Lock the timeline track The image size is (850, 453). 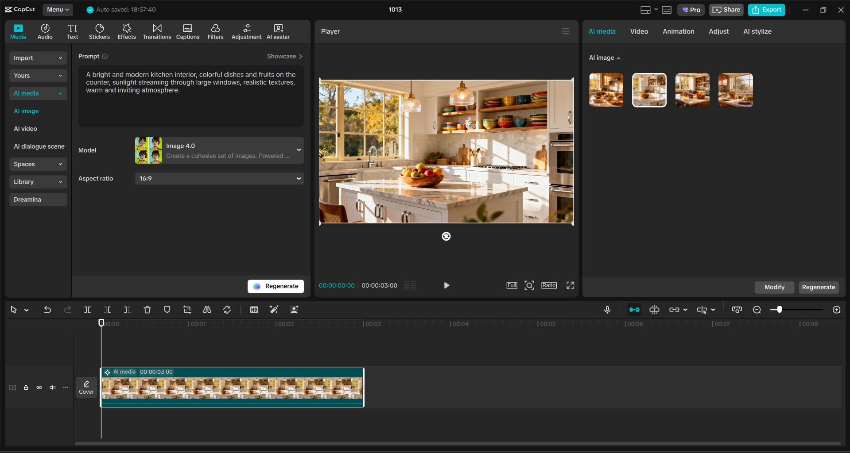tap(26, 388)
